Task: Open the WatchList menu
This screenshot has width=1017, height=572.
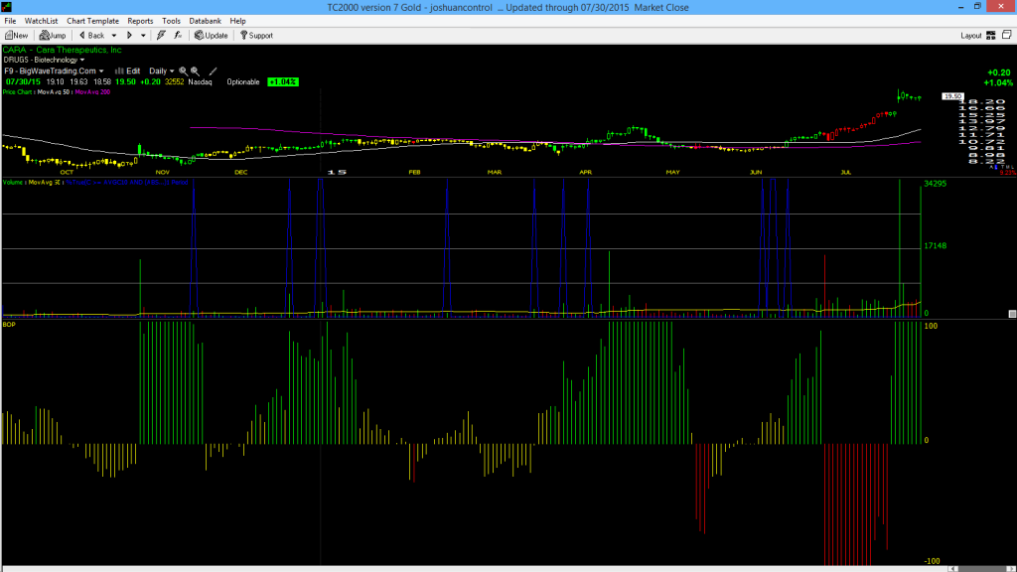Action: tap(41, 21)
